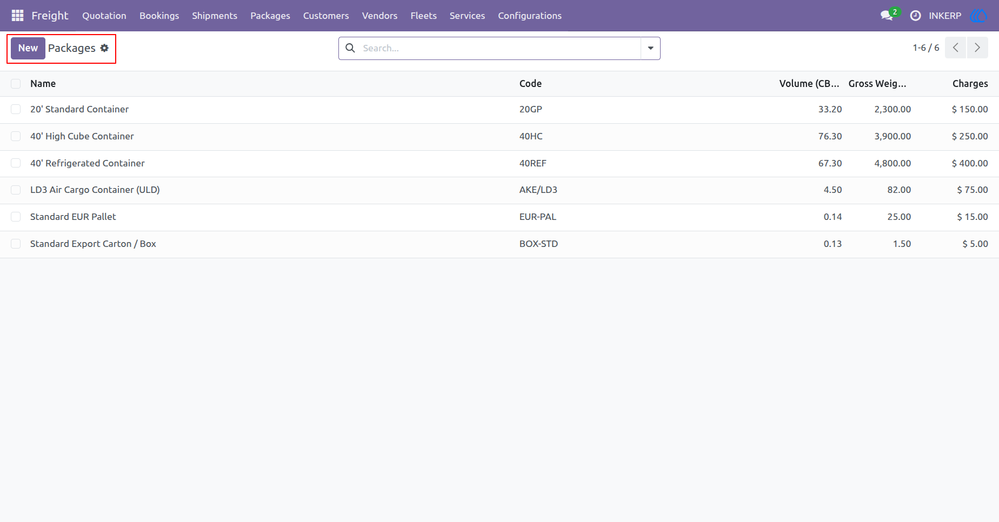Click the 1-6 / 6 pager counter
The image size is (999, 522).
pos(926,48)
